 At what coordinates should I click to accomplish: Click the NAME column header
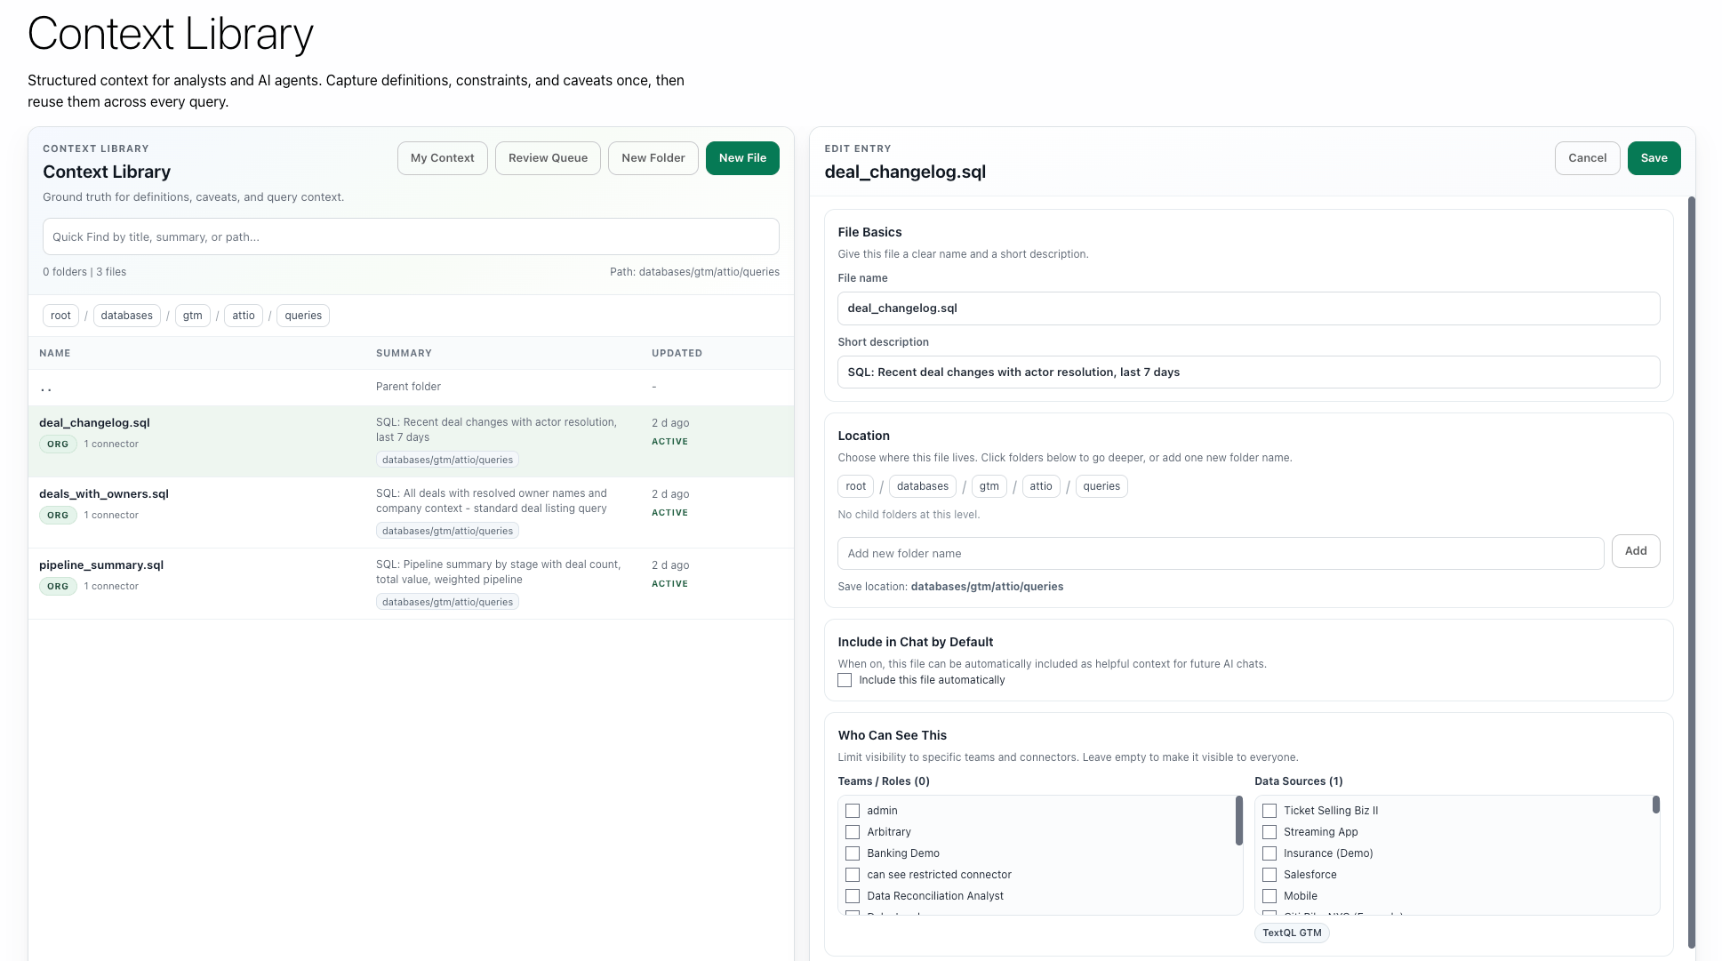tap(55, 353)
